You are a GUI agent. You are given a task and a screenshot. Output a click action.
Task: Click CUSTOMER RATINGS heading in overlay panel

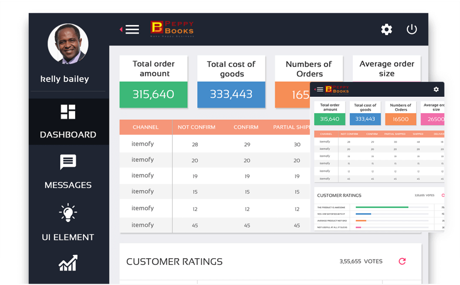coord(339,195)
